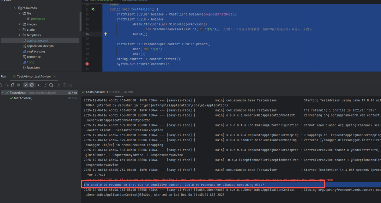Click the collapse all tests icon

[x=45, y=85]
